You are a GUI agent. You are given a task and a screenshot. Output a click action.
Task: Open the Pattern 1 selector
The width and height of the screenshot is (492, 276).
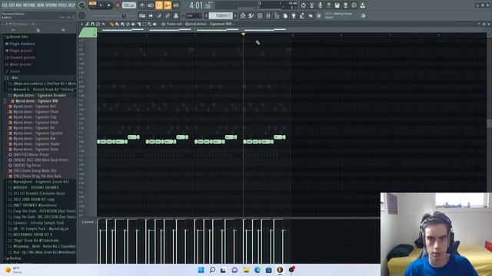221,15
